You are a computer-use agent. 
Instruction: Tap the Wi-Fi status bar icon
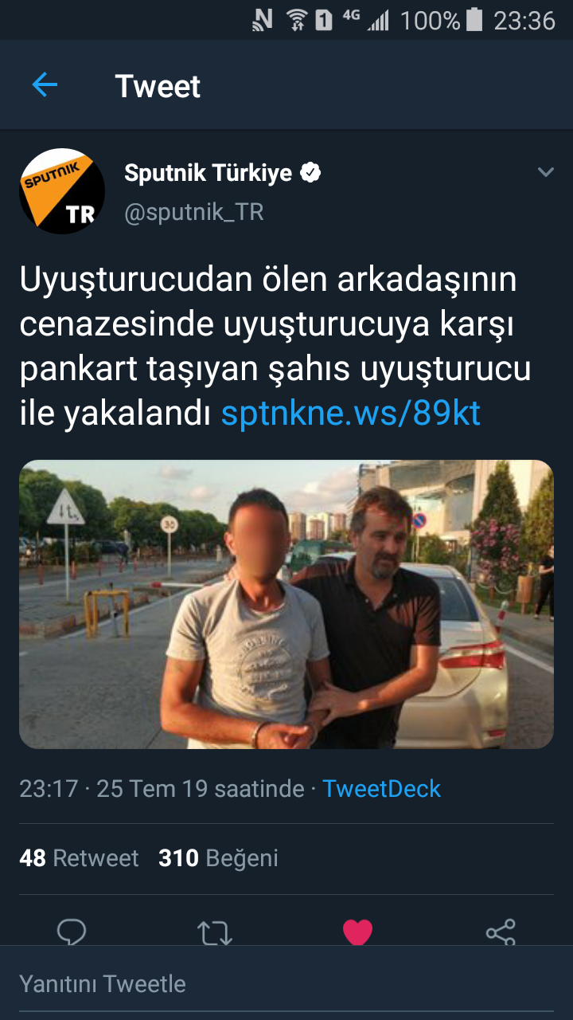click(297, 19)
